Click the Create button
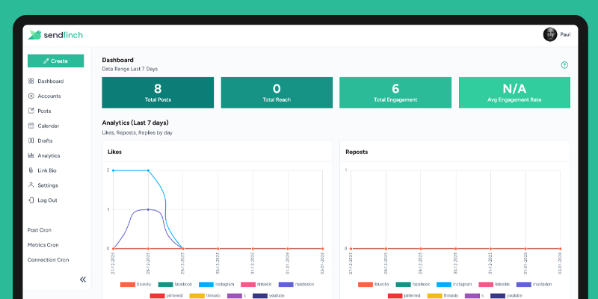598x299 pixels. [x=55, y=61]
